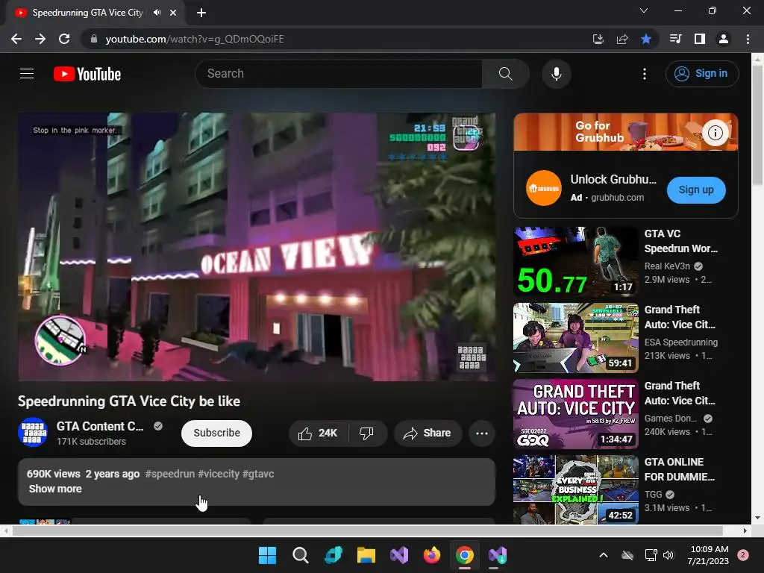The image size is (764, 573).
Task: Open ESA Speedrunning 59:41 video thumbnail
Action: [x=576, y=338]
